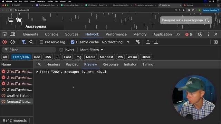This screenshot has width=221, height=124.
Task: View the raw Response tab
Action: 110,64
